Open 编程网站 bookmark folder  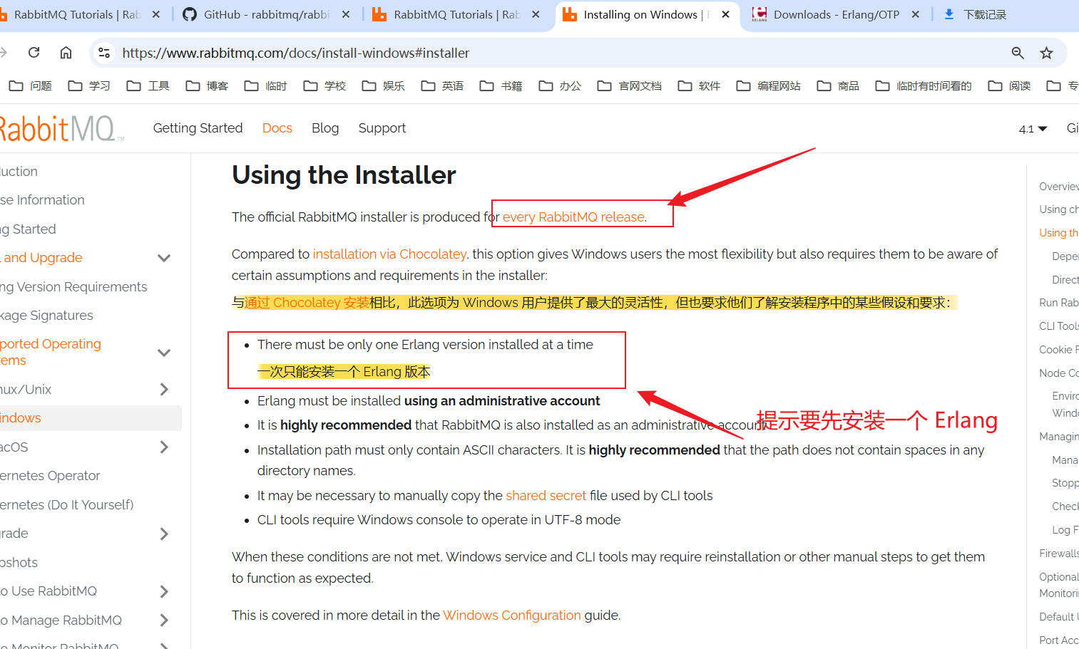click(769, 85)
